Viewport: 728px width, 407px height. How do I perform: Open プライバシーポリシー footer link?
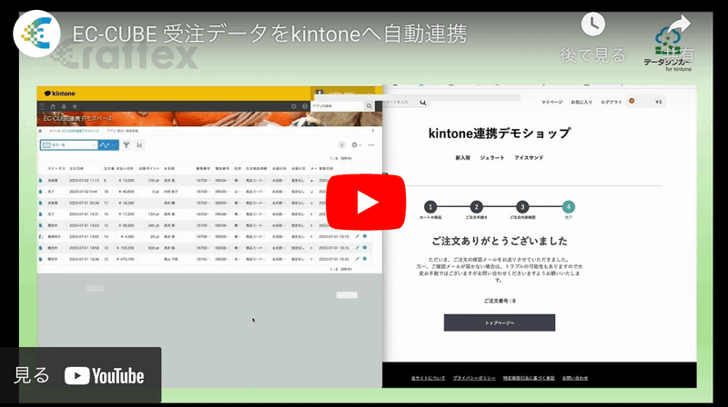474,378
